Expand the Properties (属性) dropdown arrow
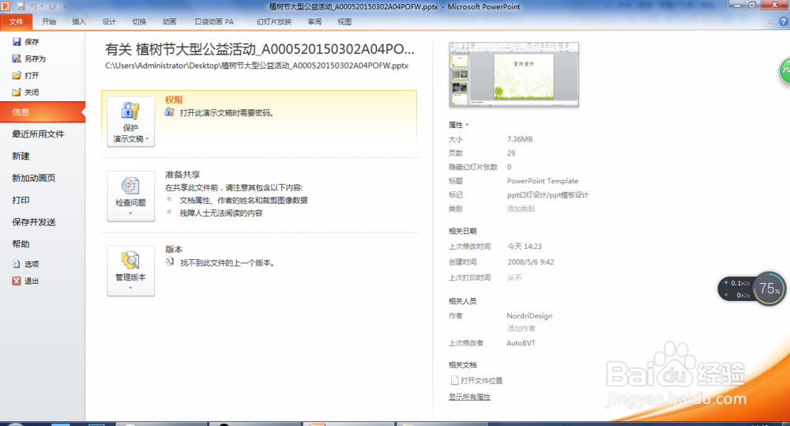The width and height of the screenshot is (790, 426). [467, 125]
